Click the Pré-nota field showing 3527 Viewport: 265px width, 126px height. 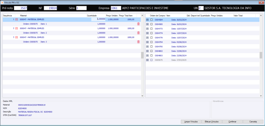click(x=21, y=8)
